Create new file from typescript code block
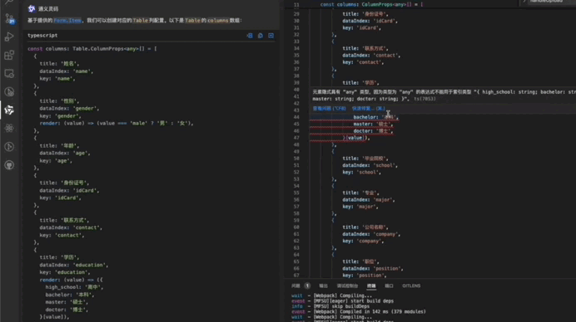 coord(271,36)
